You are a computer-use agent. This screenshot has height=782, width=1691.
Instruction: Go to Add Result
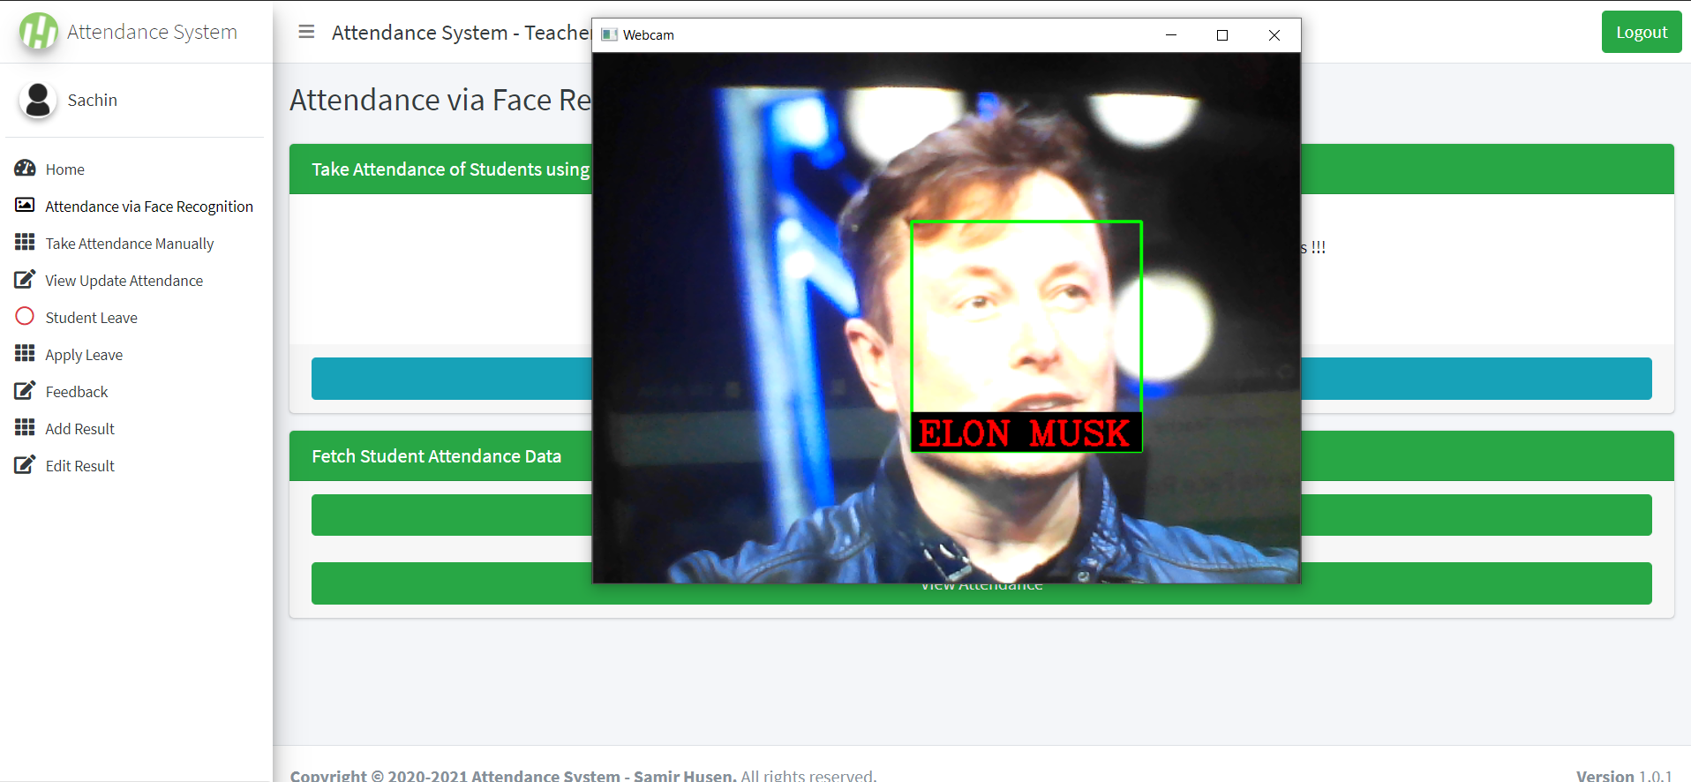[134, 428]
